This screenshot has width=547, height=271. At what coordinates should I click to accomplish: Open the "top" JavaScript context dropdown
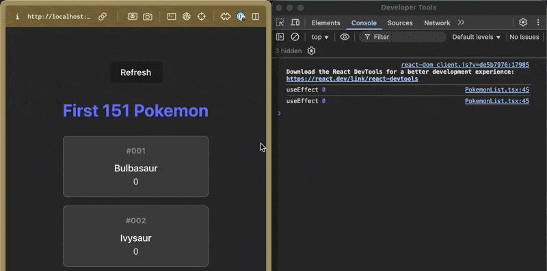[320, 37]
